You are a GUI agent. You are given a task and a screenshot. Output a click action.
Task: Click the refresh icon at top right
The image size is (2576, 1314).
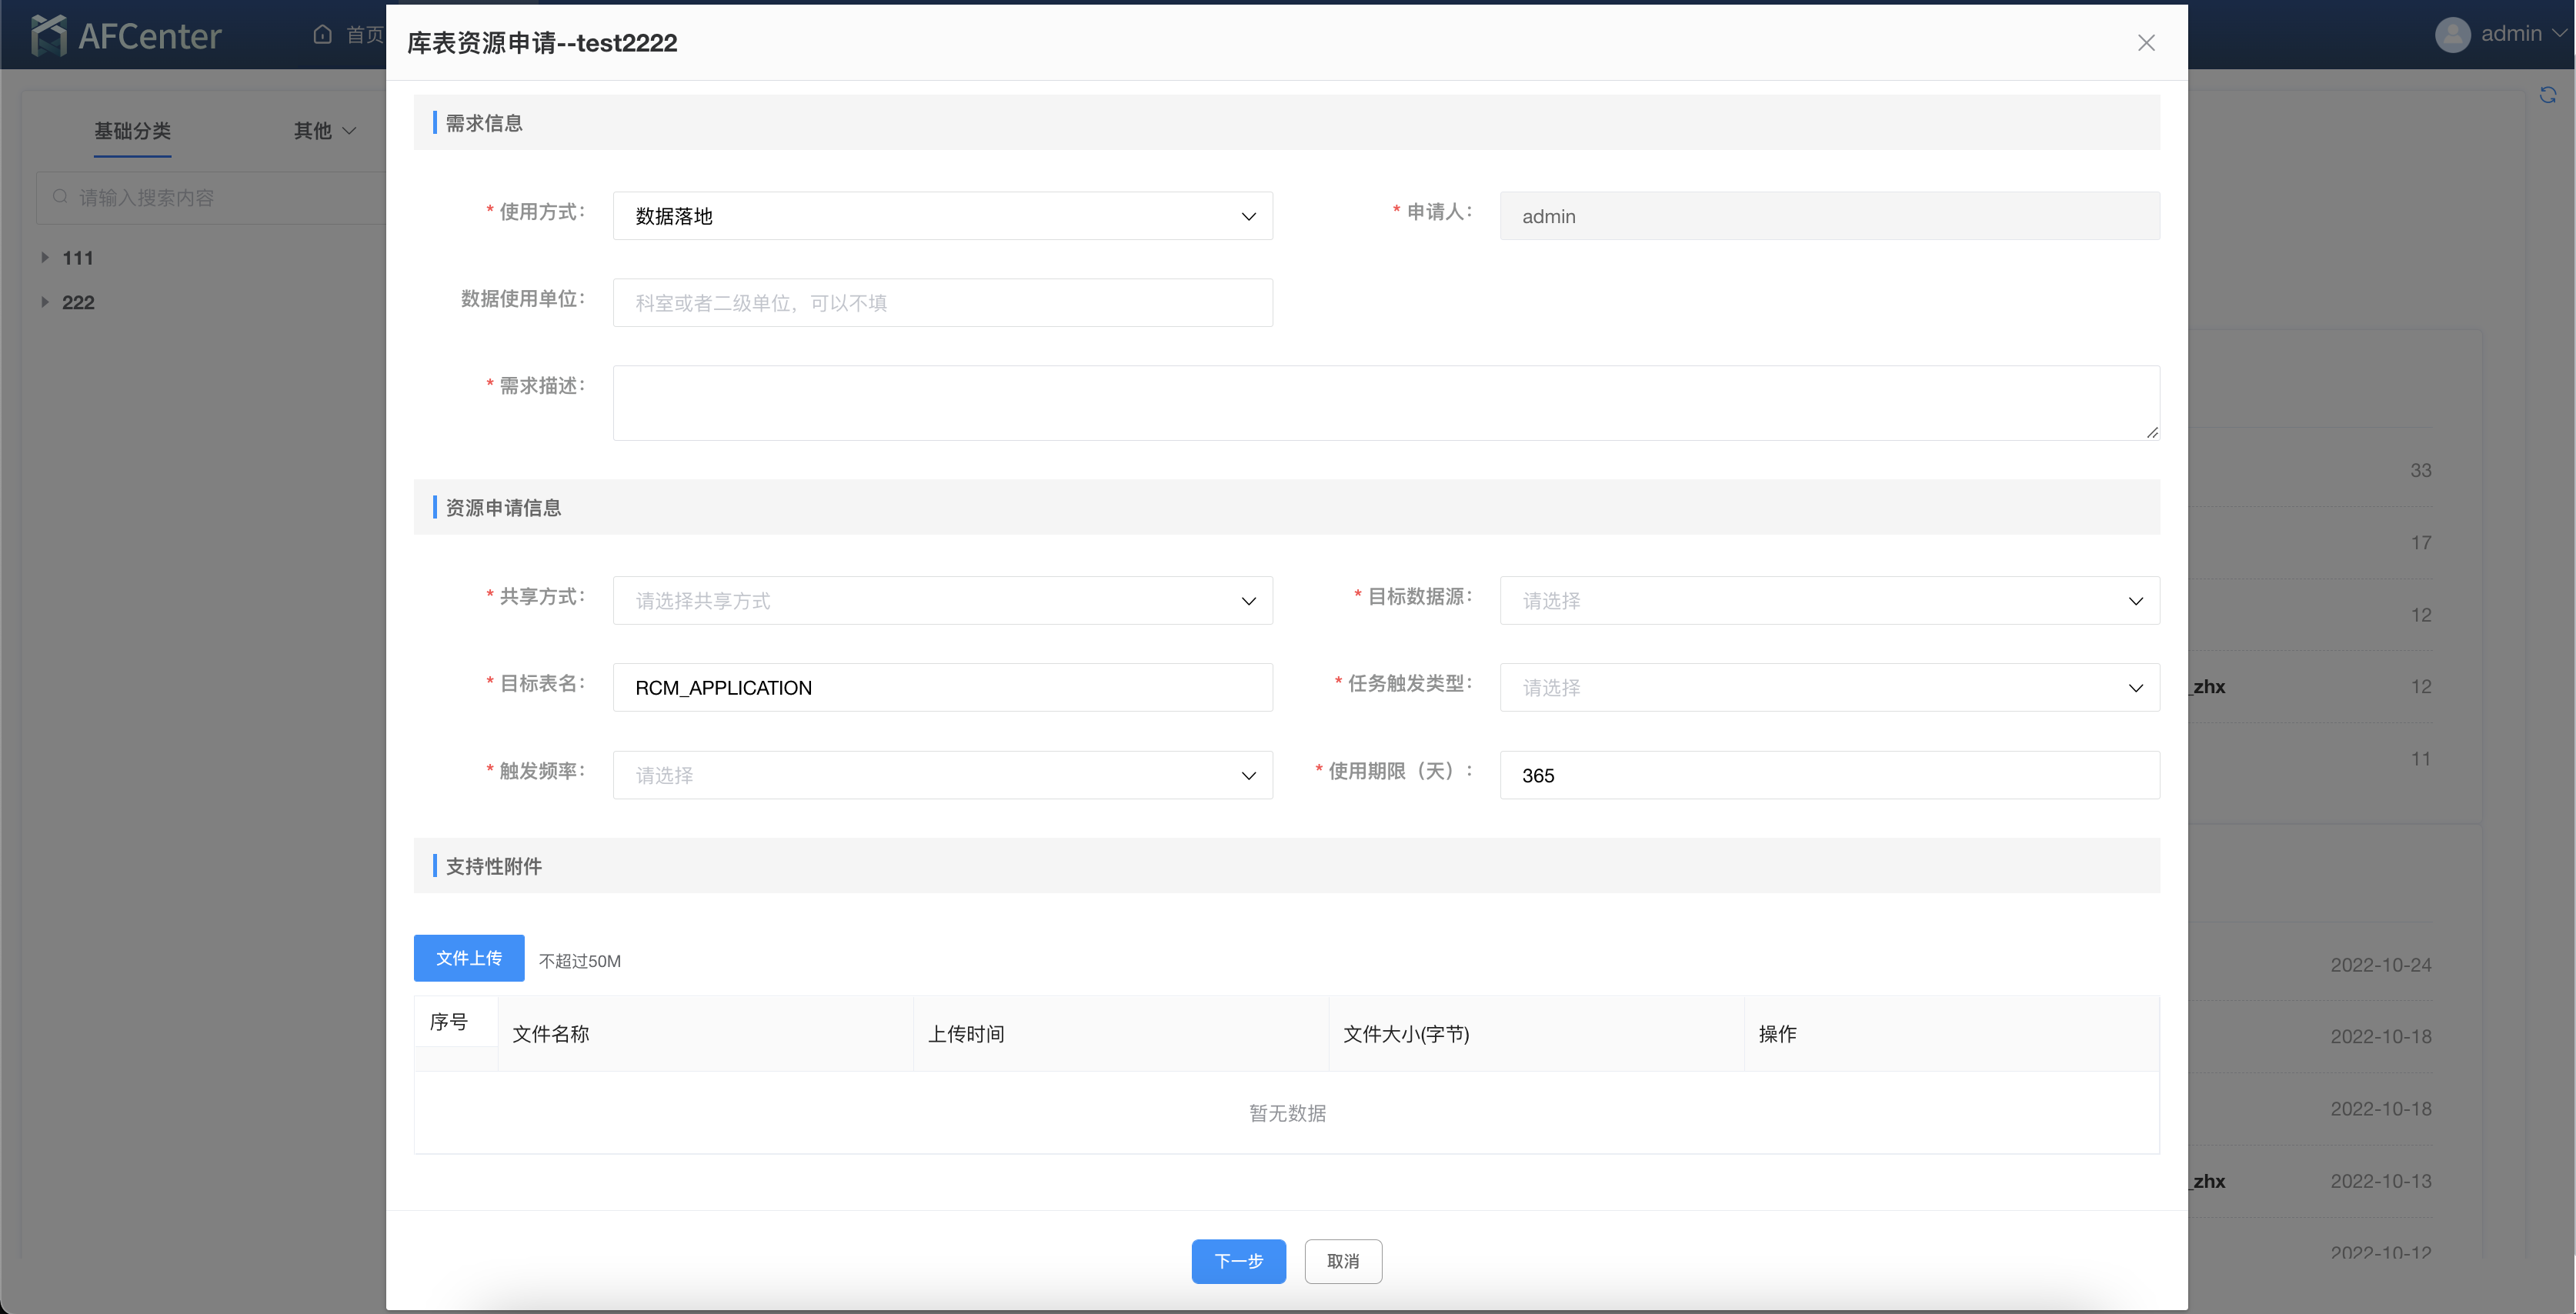point(2547,95)
